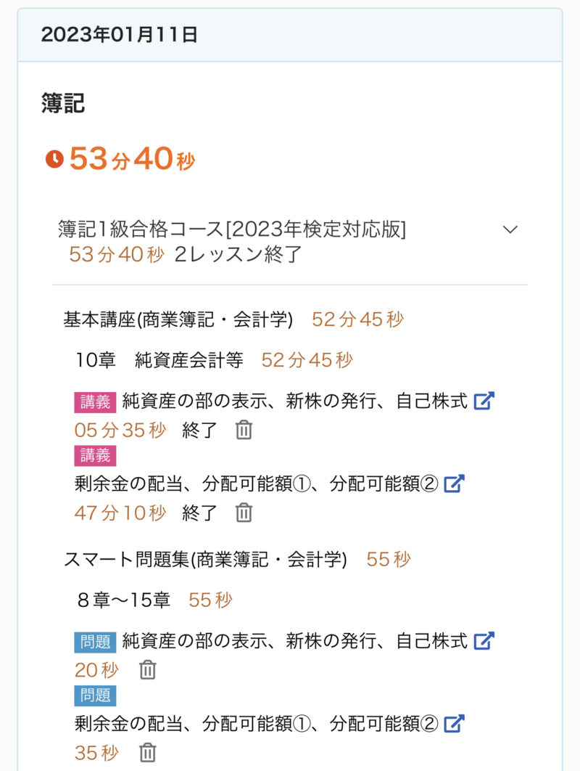Click the 2023年01月11日 date header
Viewport: 580px width, 771px height.
coord(120,35)
